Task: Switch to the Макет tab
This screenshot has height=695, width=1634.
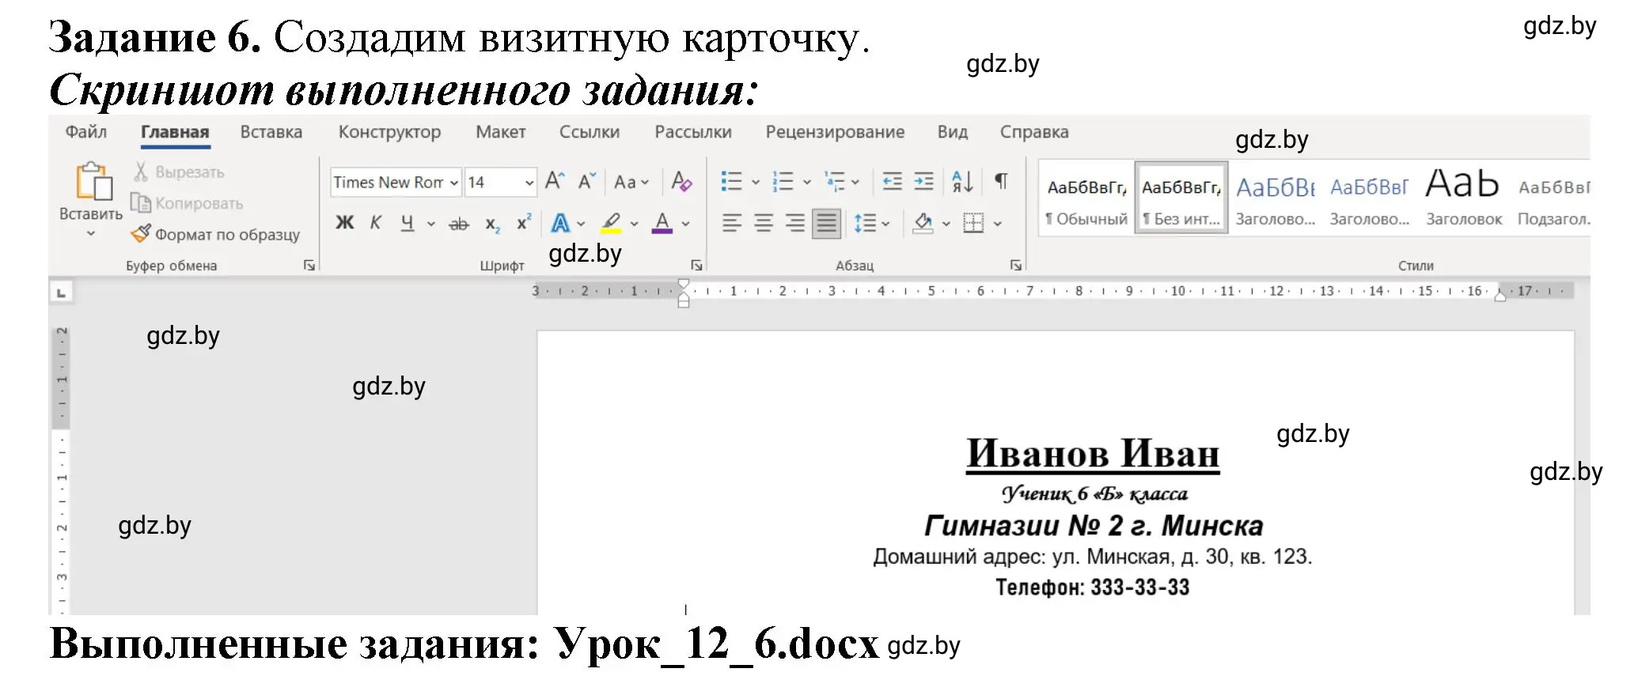Action: point(501,132)
